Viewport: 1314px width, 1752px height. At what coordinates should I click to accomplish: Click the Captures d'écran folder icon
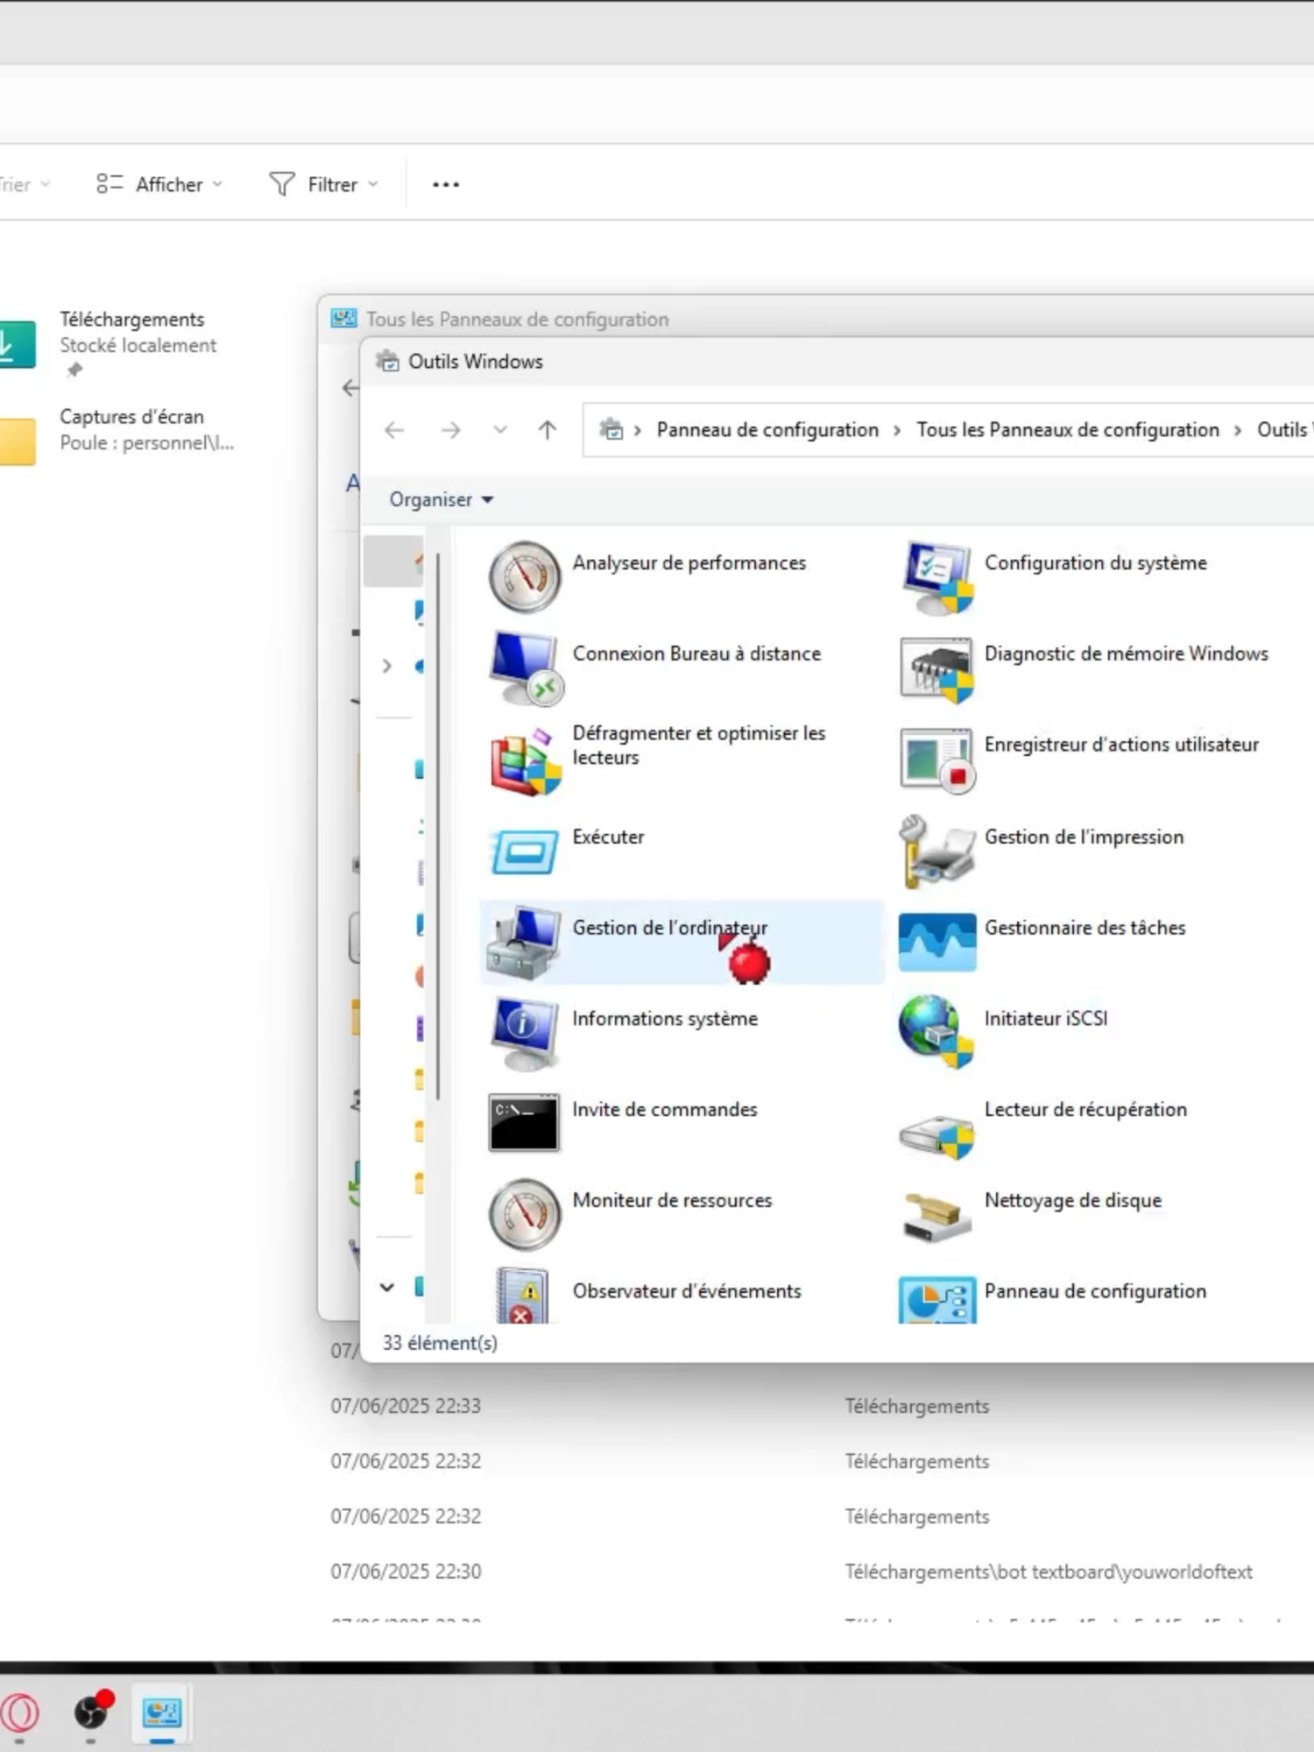[x=18, y=441]
